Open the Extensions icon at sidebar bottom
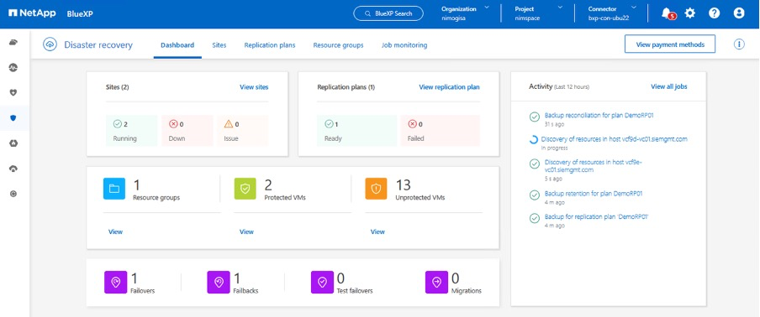The height and width of the screenshot is (317, 760). (x=13, y=194)
